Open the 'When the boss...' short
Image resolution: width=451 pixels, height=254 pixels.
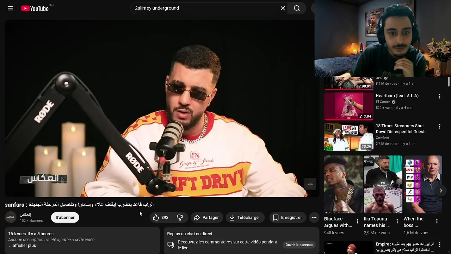click(x=423, y=184)
